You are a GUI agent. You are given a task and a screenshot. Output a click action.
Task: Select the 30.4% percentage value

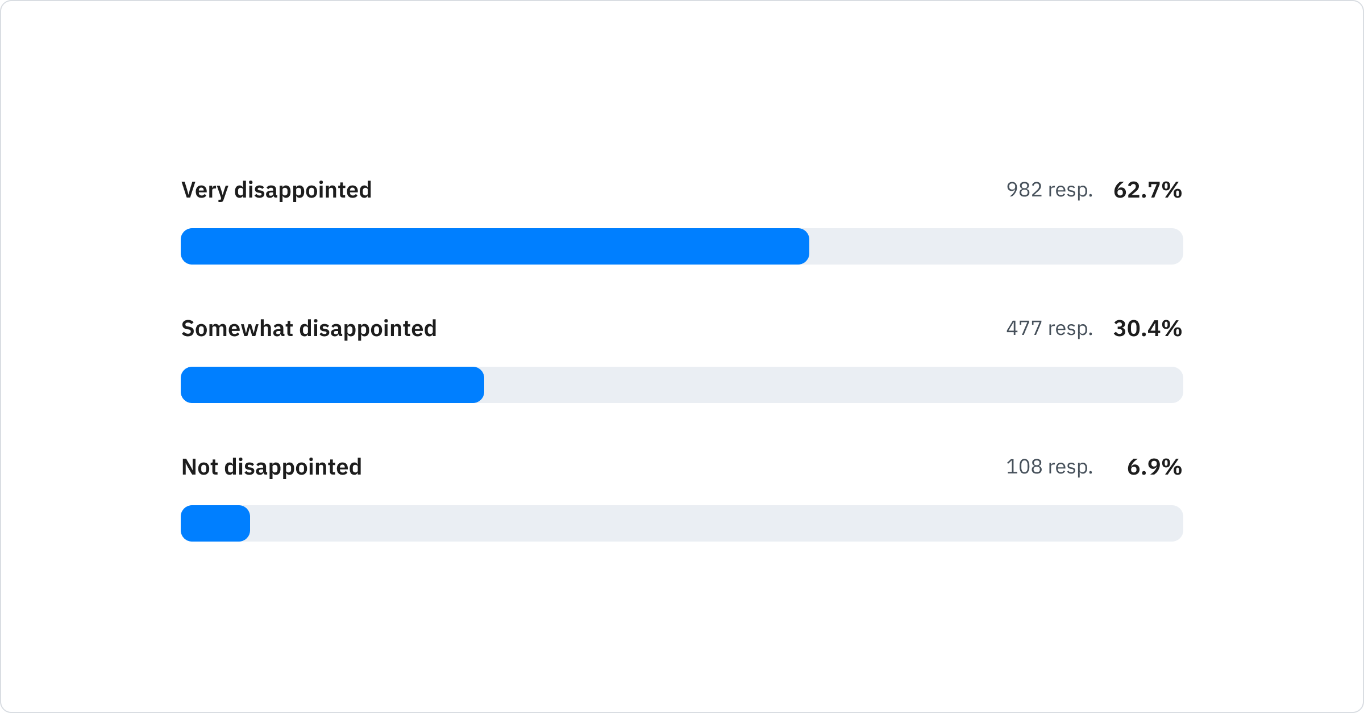pos(1147,329)
